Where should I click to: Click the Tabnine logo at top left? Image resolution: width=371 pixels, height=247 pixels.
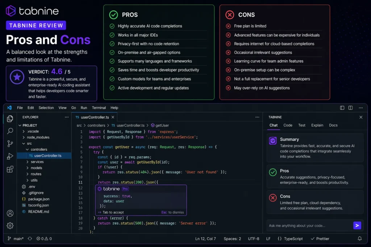point(32,11)
